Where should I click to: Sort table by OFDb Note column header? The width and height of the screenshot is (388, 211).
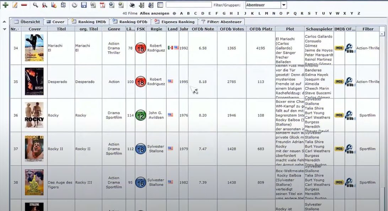click(203, 29)
